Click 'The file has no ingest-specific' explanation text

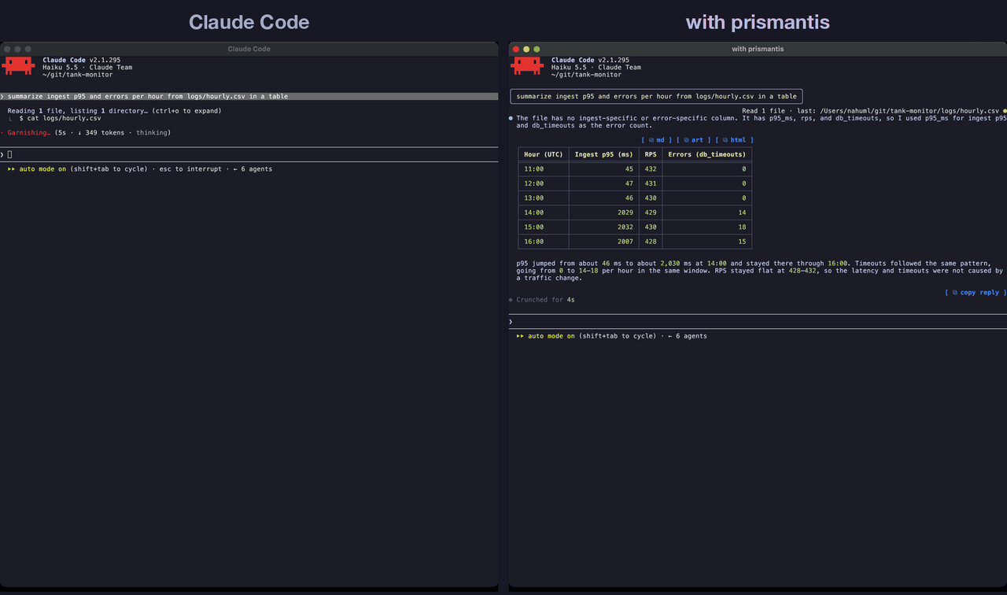coord(761,122)
